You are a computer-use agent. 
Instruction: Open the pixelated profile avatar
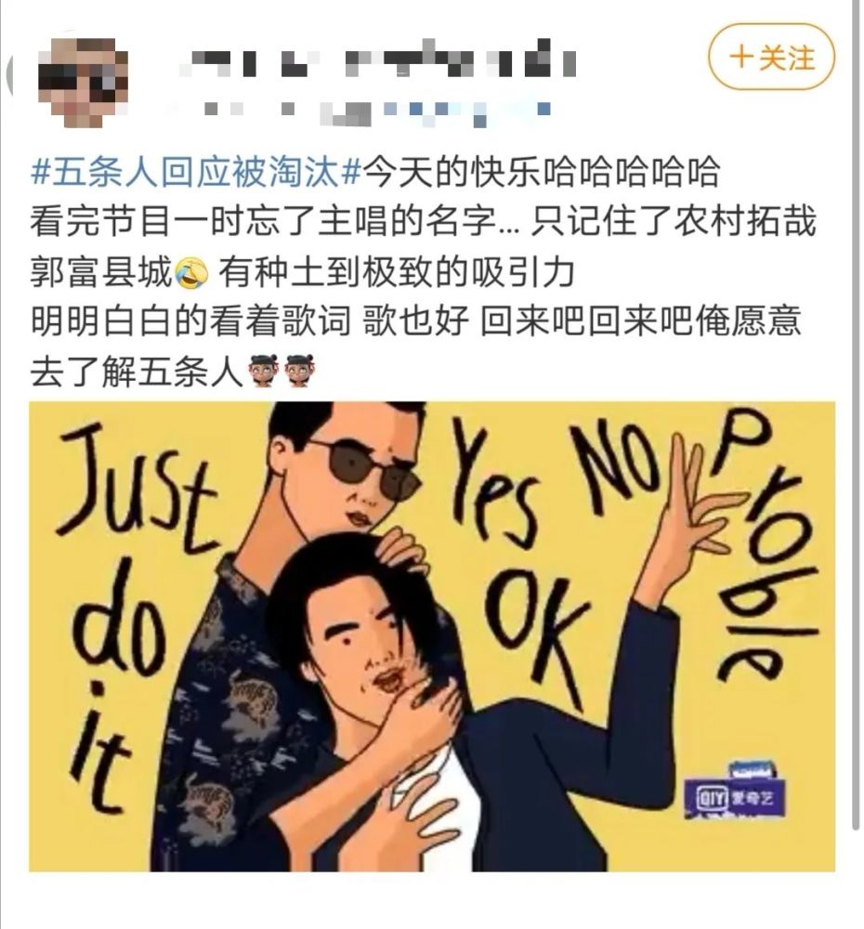pyautogui.click(x=83, y=81)
